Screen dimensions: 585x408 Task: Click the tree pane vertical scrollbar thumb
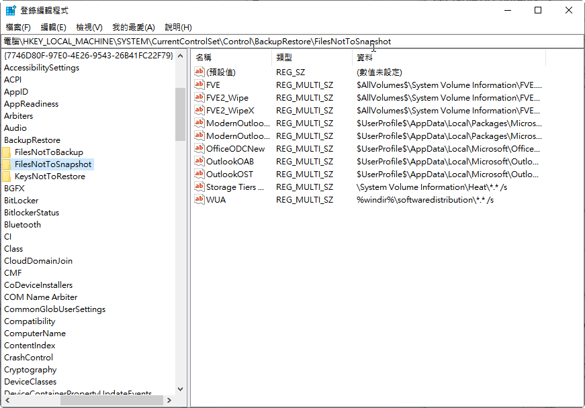180,114
